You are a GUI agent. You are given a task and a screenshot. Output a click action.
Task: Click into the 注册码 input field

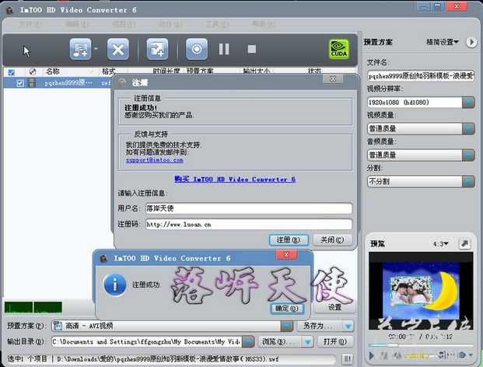(x=249, y=224)
